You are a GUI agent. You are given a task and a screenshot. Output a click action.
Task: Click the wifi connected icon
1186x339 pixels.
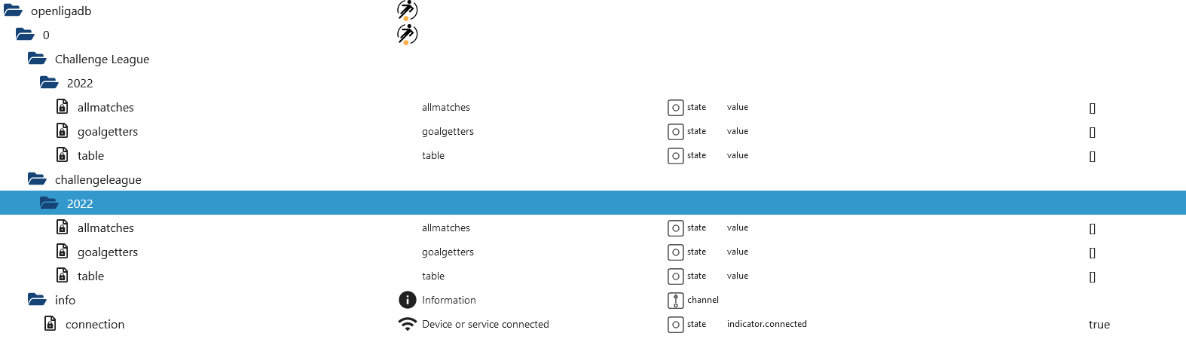click(x=407, y=324)
